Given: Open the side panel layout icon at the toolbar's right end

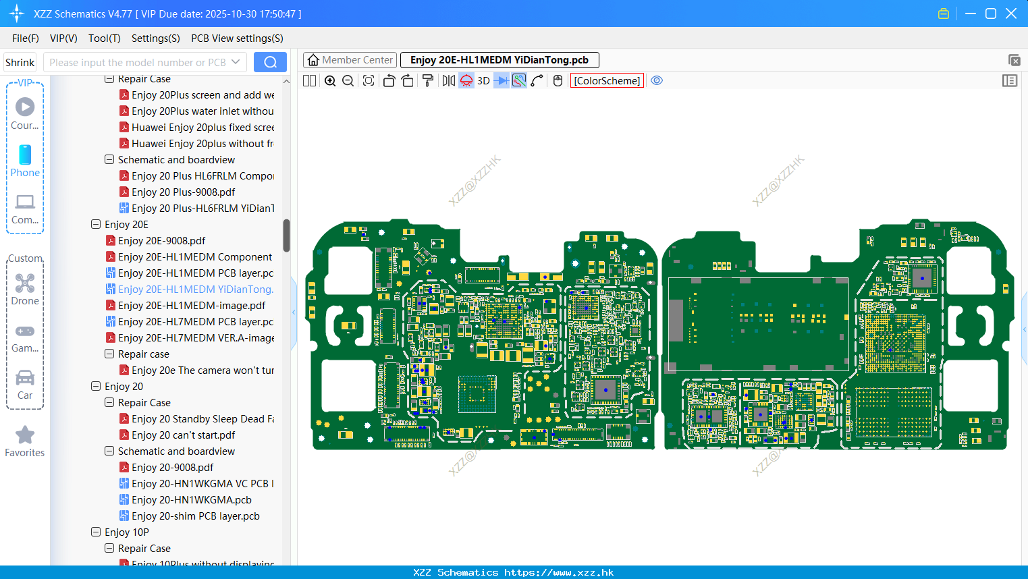Looking at the screenshot, I should pos(1010,81).
